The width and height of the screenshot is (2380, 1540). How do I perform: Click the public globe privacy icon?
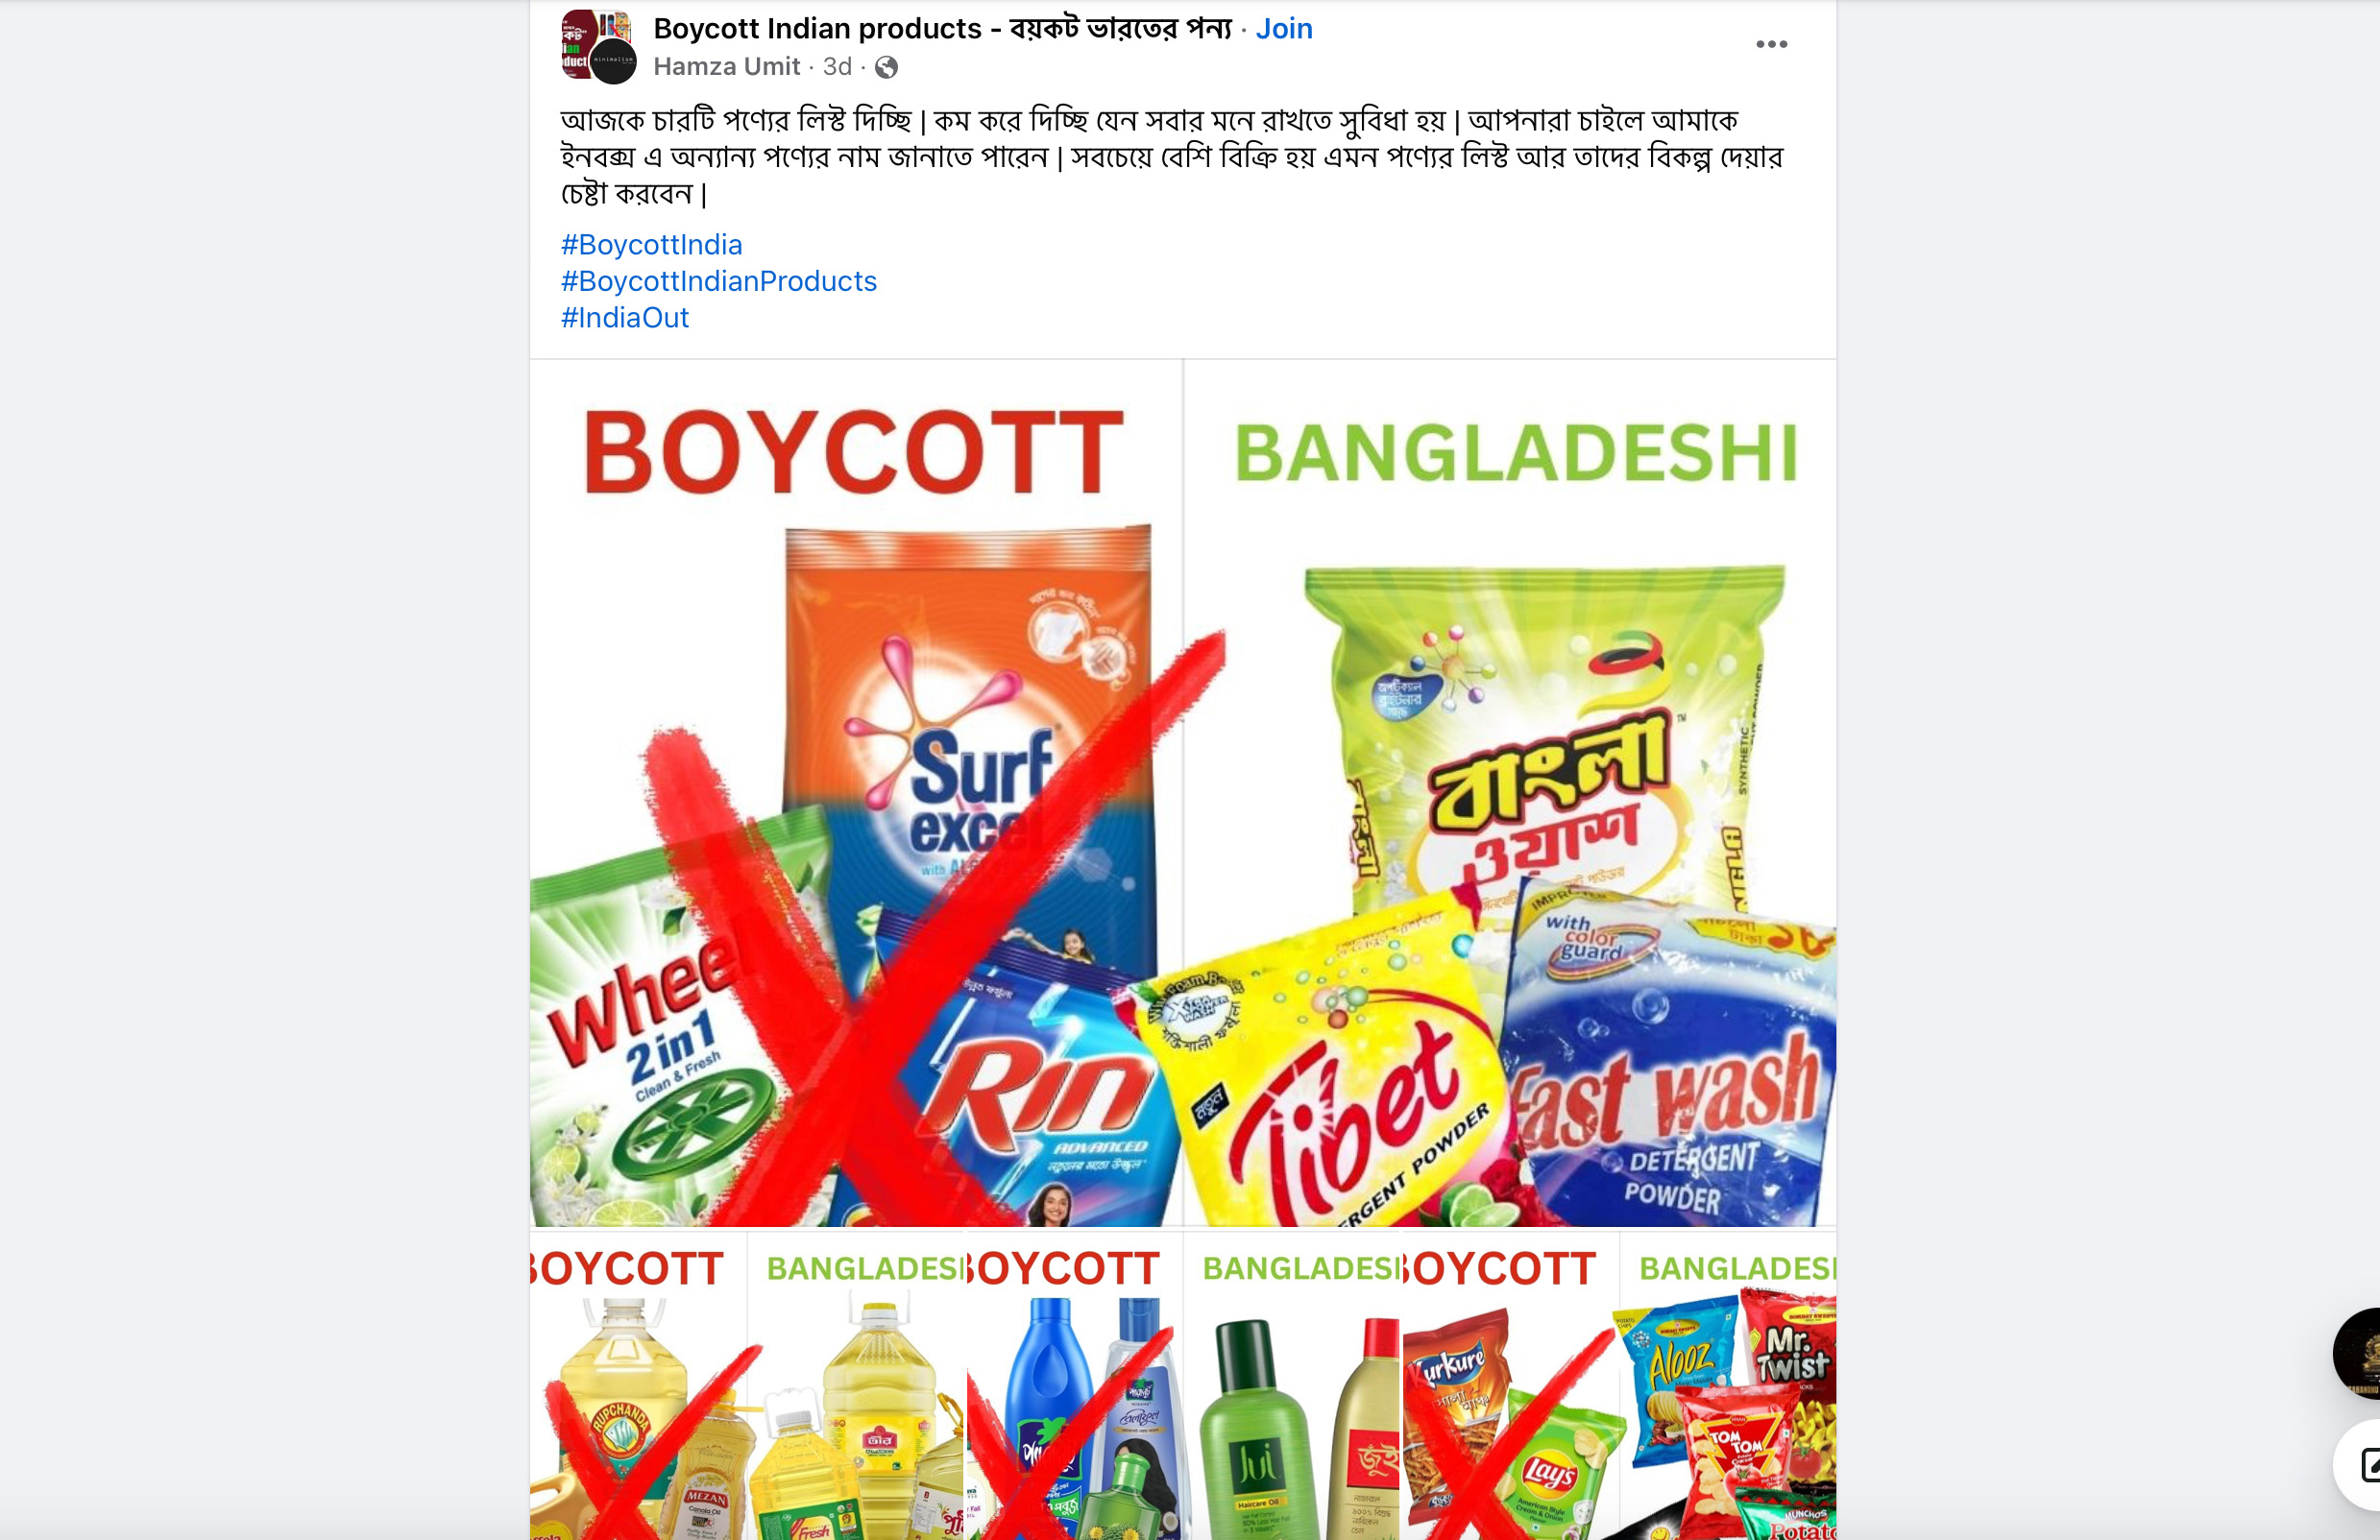coord(886,67)
